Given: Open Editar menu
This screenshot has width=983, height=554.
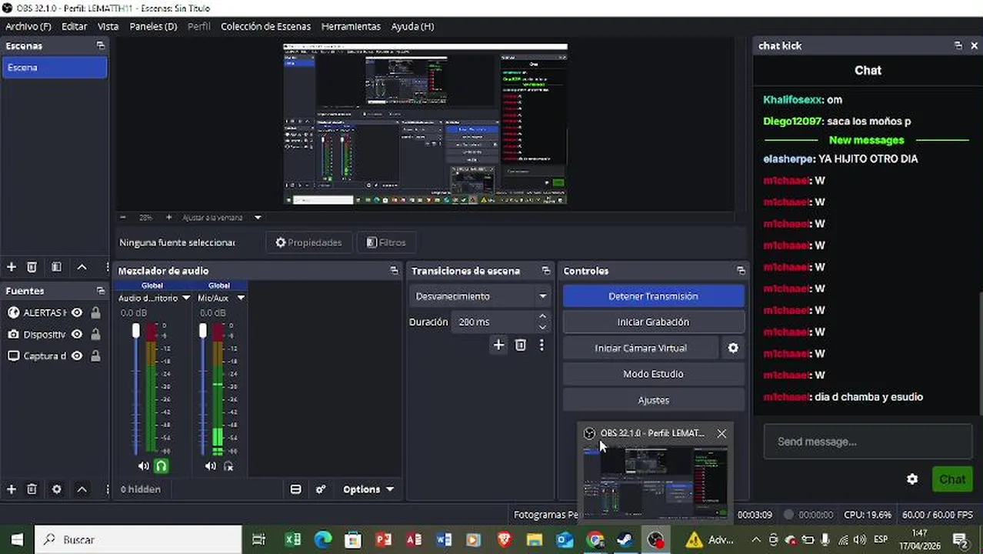Looking at the screenshot, I should 74,26.
